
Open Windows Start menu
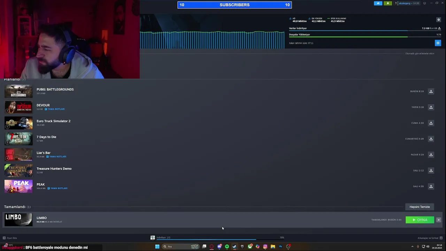(157, 246)
